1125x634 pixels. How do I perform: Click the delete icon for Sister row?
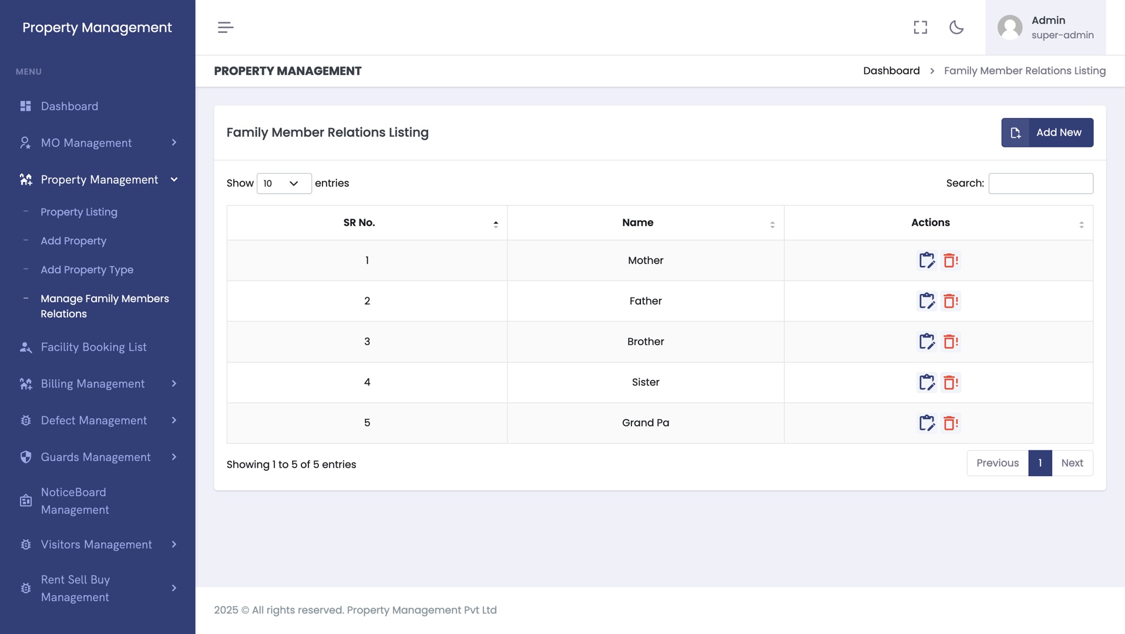pyautogui.click(x=950, y=382)
